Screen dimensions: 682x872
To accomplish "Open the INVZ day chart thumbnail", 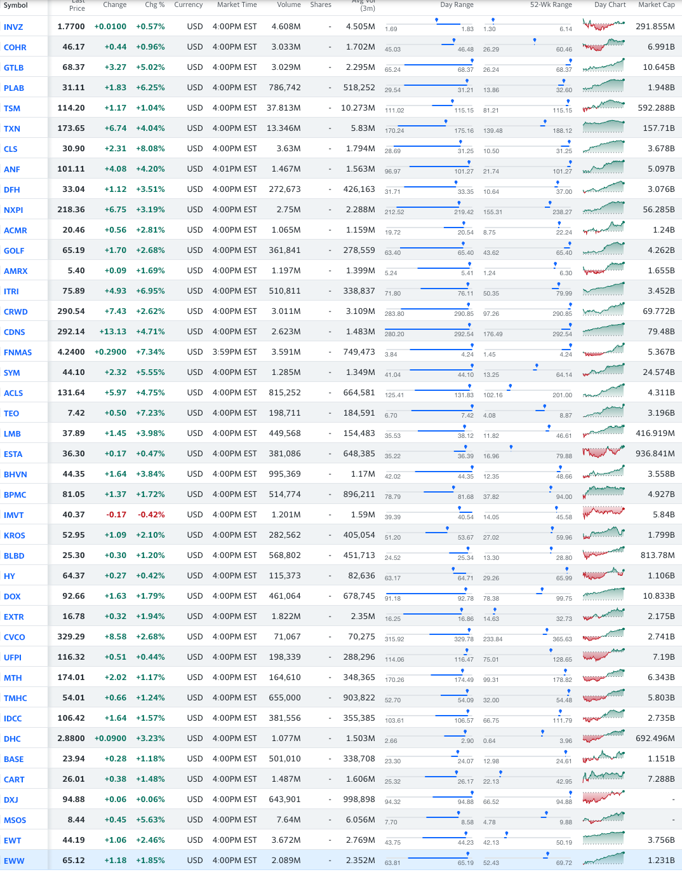I will (x=604, y=26).
